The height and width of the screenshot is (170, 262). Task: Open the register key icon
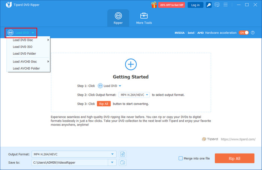click(208, 5)
